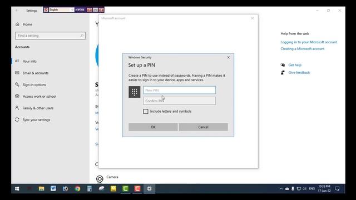Click the Get help chat icon

283,65
